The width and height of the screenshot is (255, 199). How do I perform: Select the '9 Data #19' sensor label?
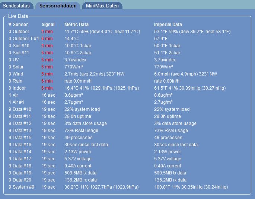pyautogui.click(x=20, y=173)
